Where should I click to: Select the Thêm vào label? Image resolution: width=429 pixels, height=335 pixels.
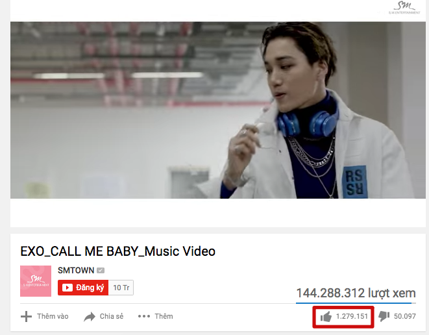[x=53, y=316]
